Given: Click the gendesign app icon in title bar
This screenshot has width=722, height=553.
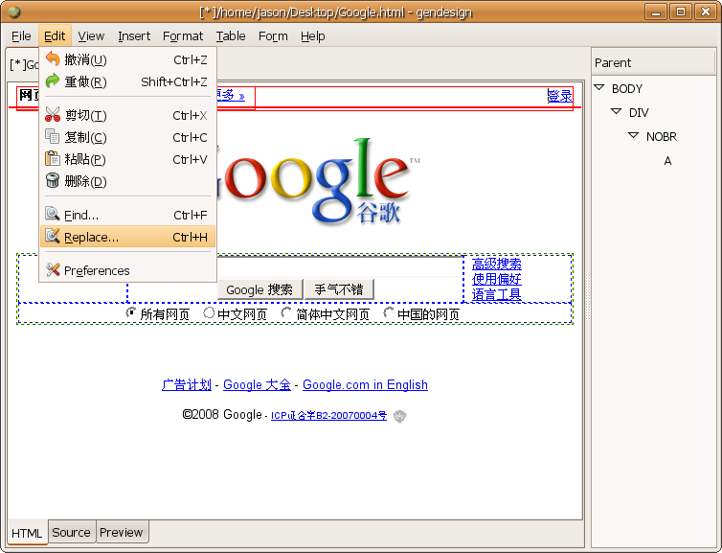Looking at the screenshot, I should point(14,12).
